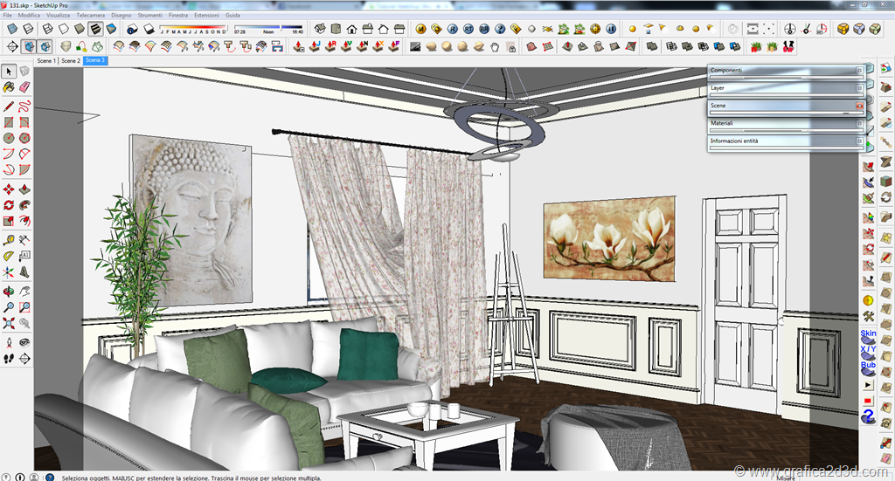Image resolution: width=895 pixels, height=481 pixels.
Task: Click the Move tool icon
Action: (x=10, y=189)
